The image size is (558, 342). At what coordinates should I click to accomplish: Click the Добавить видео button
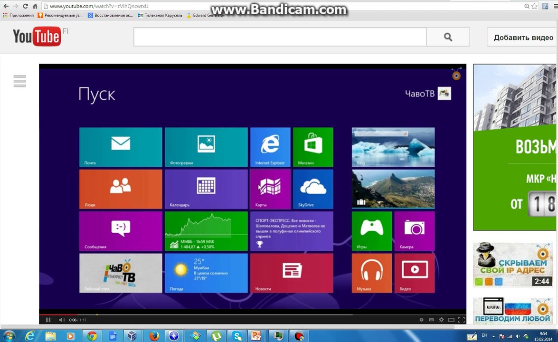pos(523,38)
